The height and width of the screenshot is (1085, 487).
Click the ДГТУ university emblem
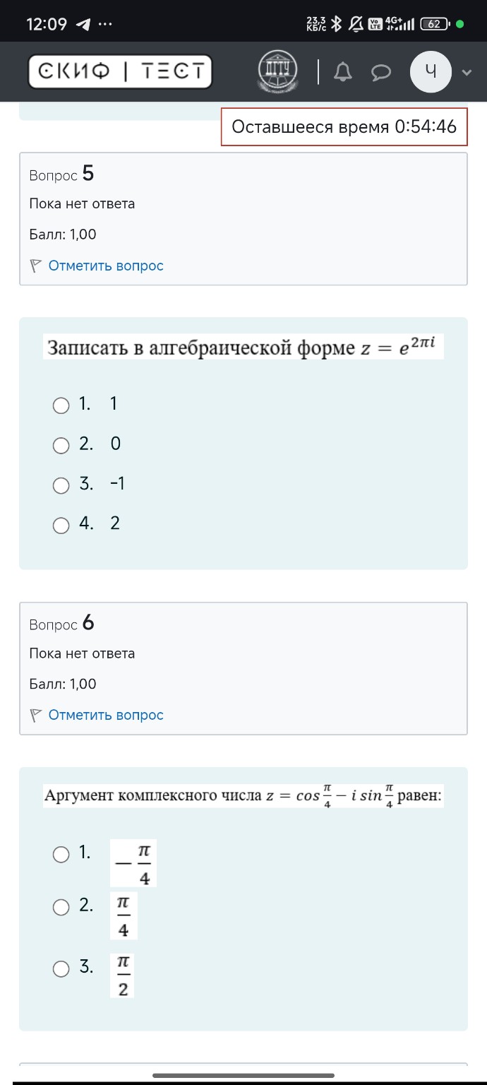(x=278, y=71)
